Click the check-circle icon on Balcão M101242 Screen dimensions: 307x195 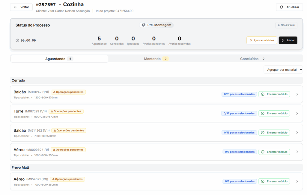[263, 94]
